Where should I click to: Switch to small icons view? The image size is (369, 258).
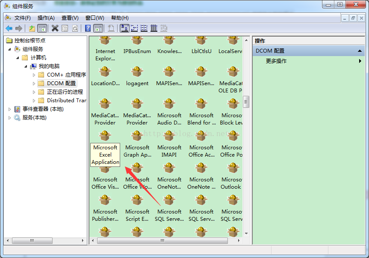pyautogui.click(x=134, y=29)
